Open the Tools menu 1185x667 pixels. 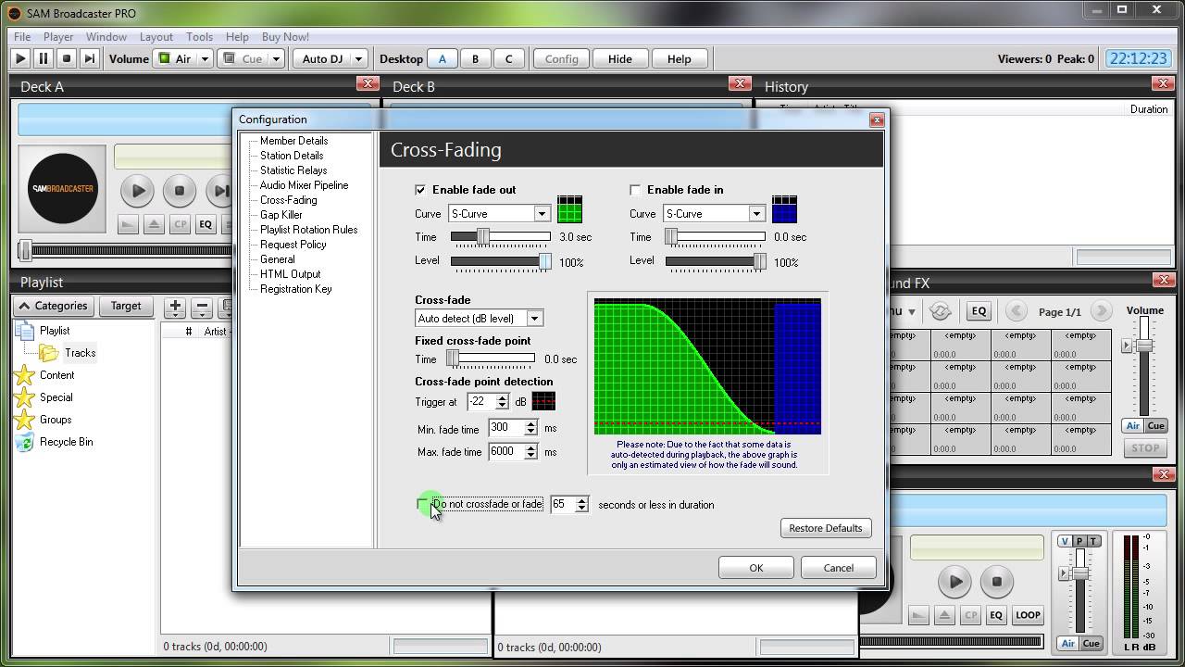[199, 37]
